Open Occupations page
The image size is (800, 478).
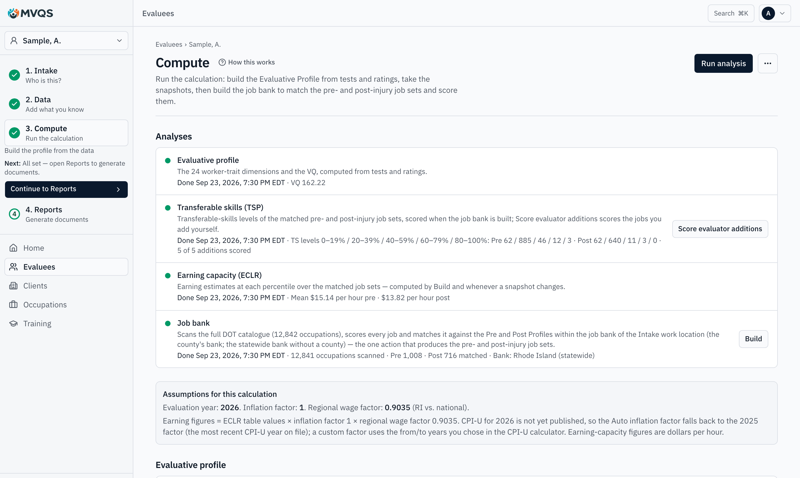66,305
